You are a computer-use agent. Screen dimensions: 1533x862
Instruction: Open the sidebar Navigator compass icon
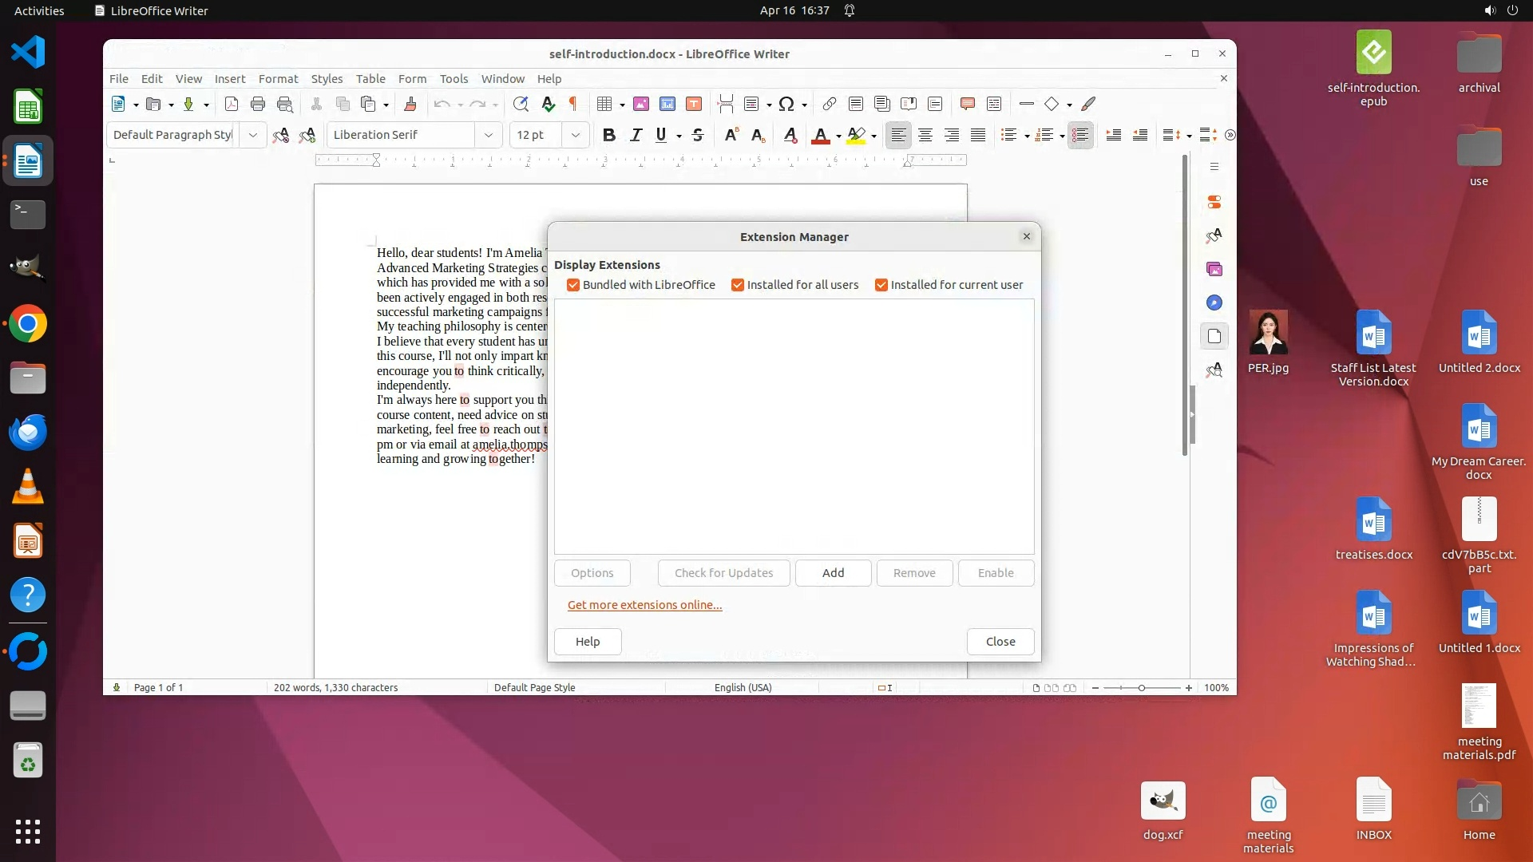point(1214,302)
